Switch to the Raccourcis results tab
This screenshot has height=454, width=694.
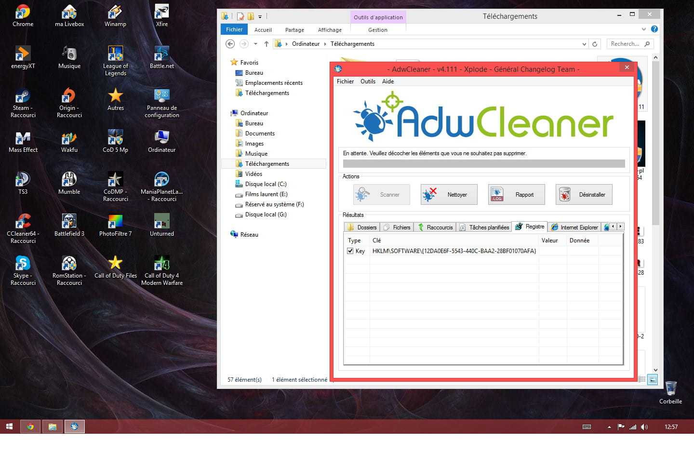[x=435, y=227]
